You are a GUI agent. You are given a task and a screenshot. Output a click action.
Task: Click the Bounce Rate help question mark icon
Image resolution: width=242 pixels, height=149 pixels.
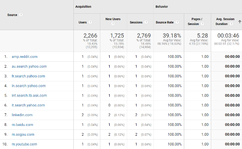tap(177, 22)
